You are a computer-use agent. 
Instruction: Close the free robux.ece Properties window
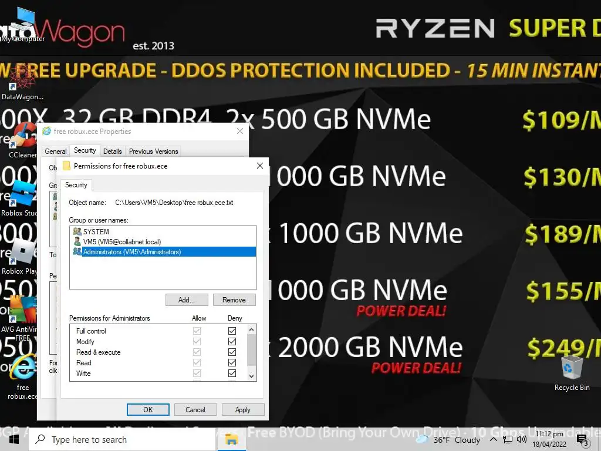coord(240,131)
